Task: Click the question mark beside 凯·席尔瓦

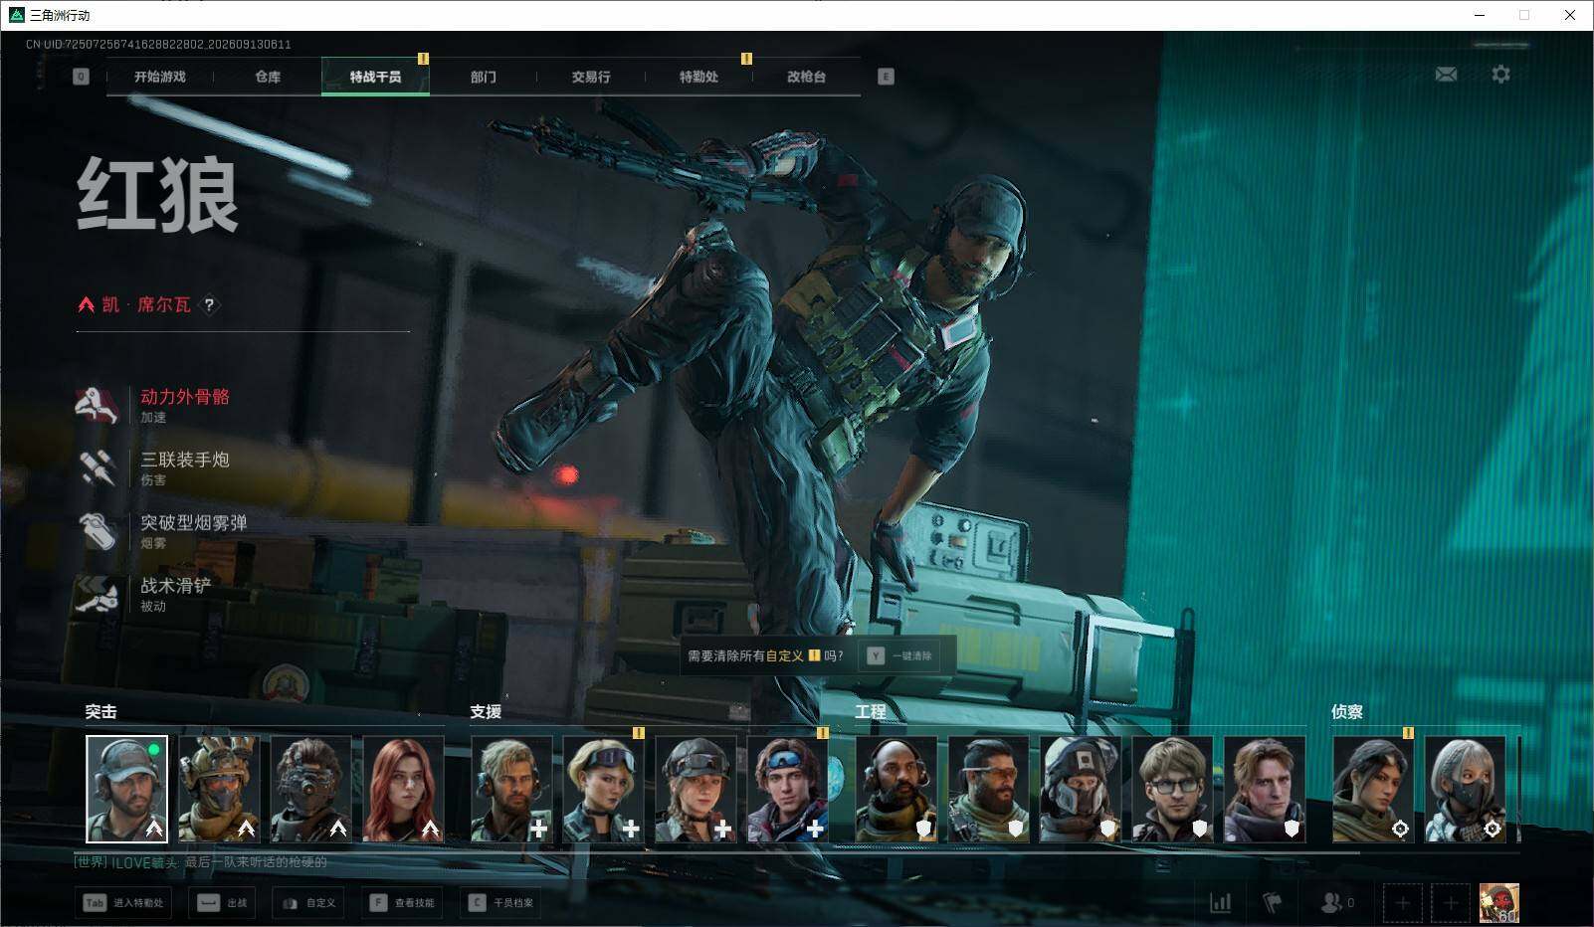Action: [x=209, y=305]
